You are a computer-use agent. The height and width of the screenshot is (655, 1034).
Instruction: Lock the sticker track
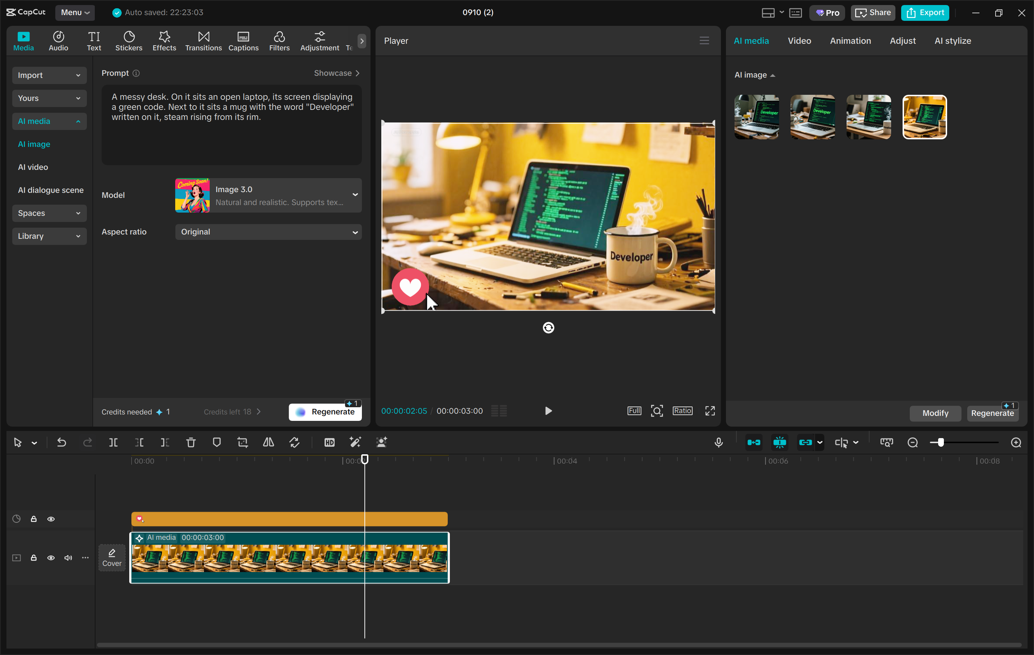(x=33, y=519)
